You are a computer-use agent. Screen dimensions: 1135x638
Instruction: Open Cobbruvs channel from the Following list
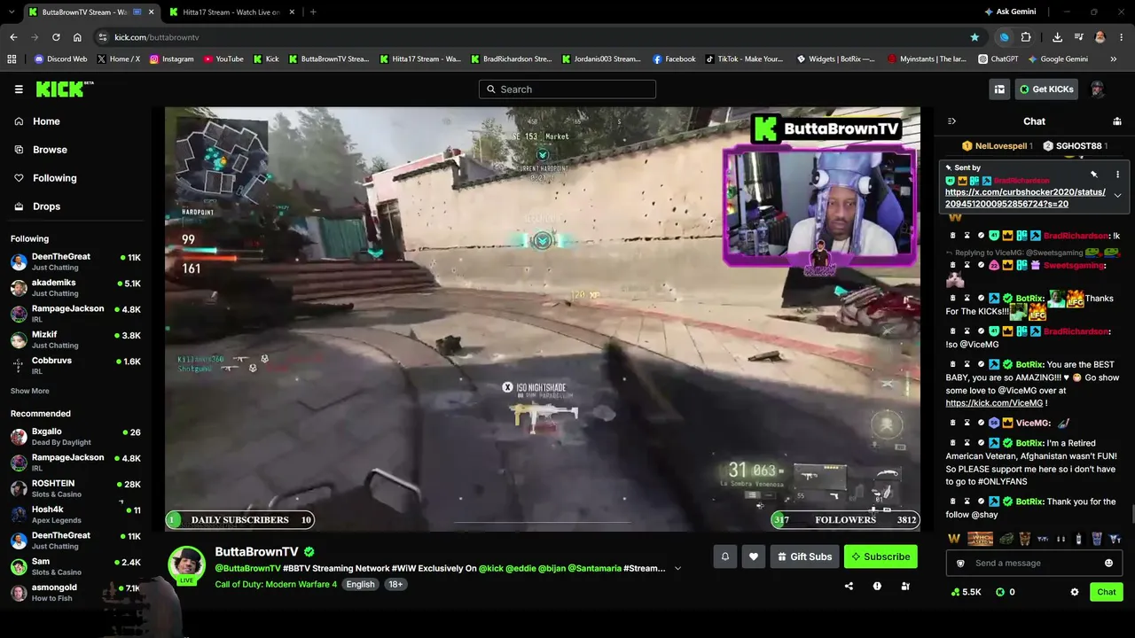(x=75, y=365)
